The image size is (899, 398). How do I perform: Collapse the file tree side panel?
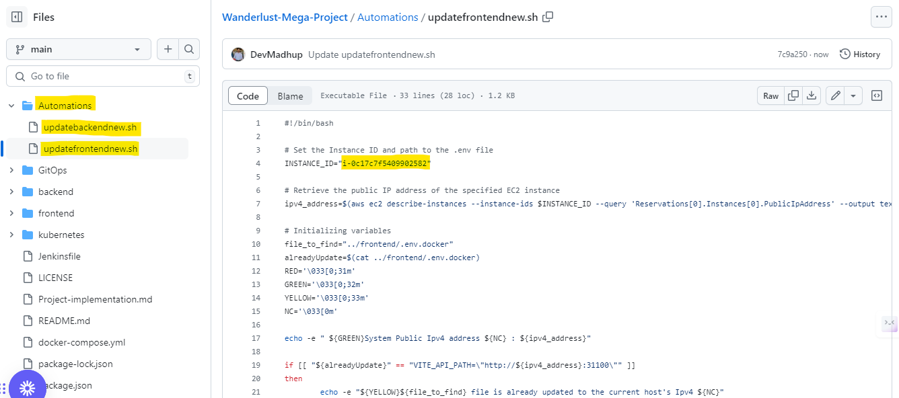point(17,17)
